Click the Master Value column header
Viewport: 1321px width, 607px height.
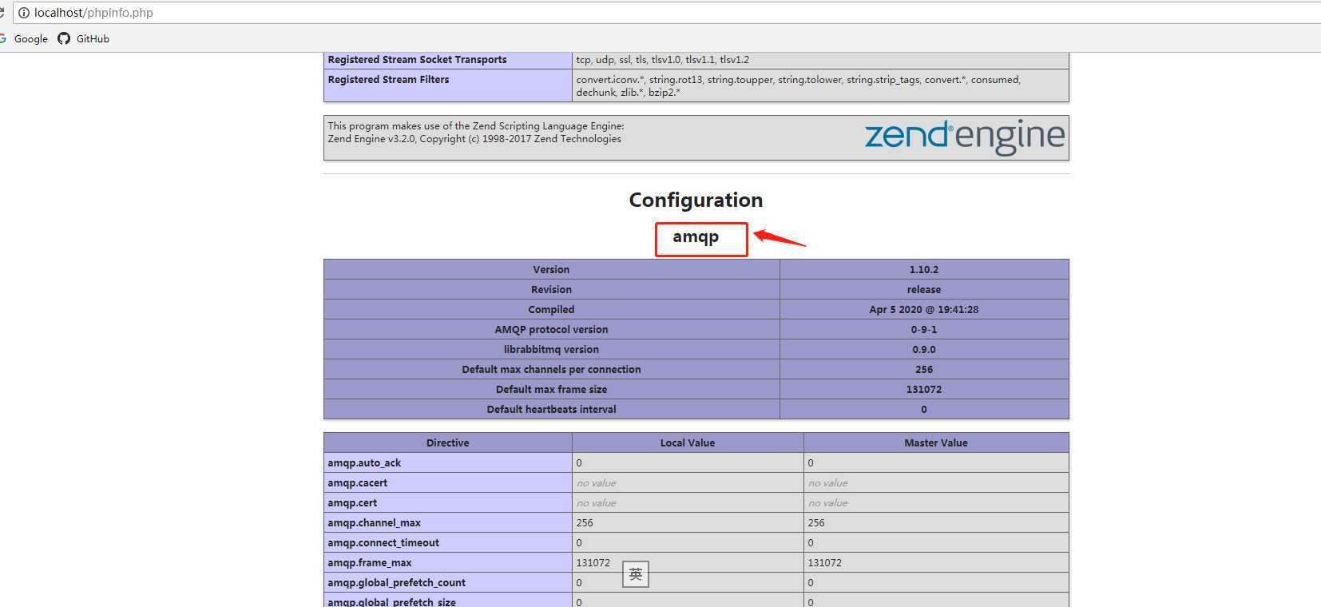pyautogui.click(x=936, y=442)
